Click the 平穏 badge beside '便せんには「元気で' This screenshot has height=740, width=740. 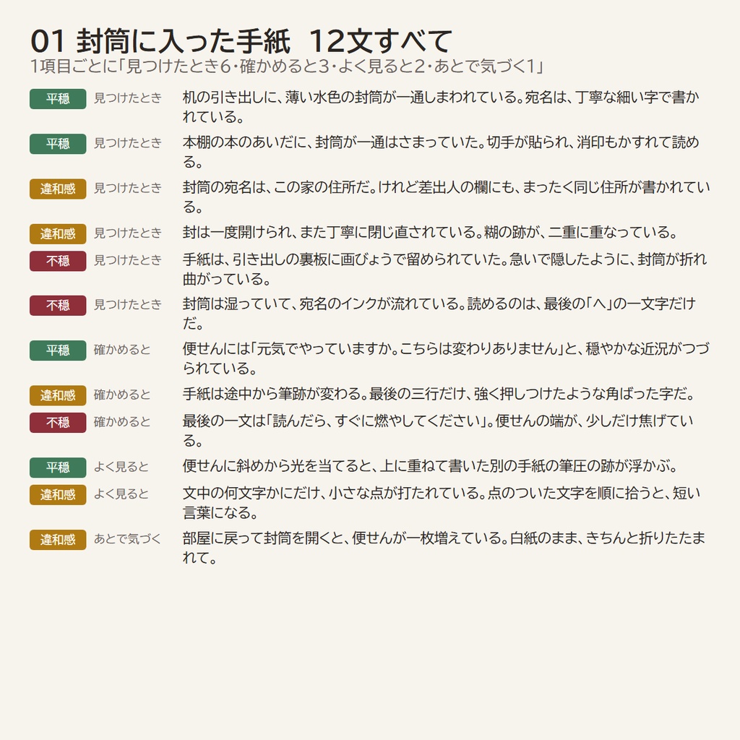click(58, 350)
